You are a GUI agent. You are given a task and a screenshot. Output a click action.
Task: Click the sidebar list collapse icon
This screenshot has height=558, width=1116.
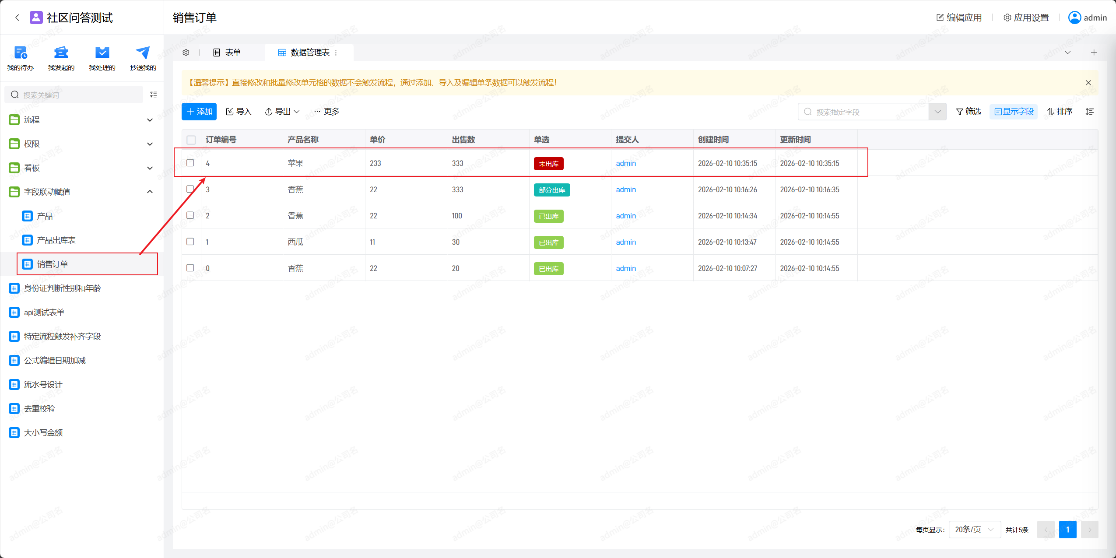153,95
